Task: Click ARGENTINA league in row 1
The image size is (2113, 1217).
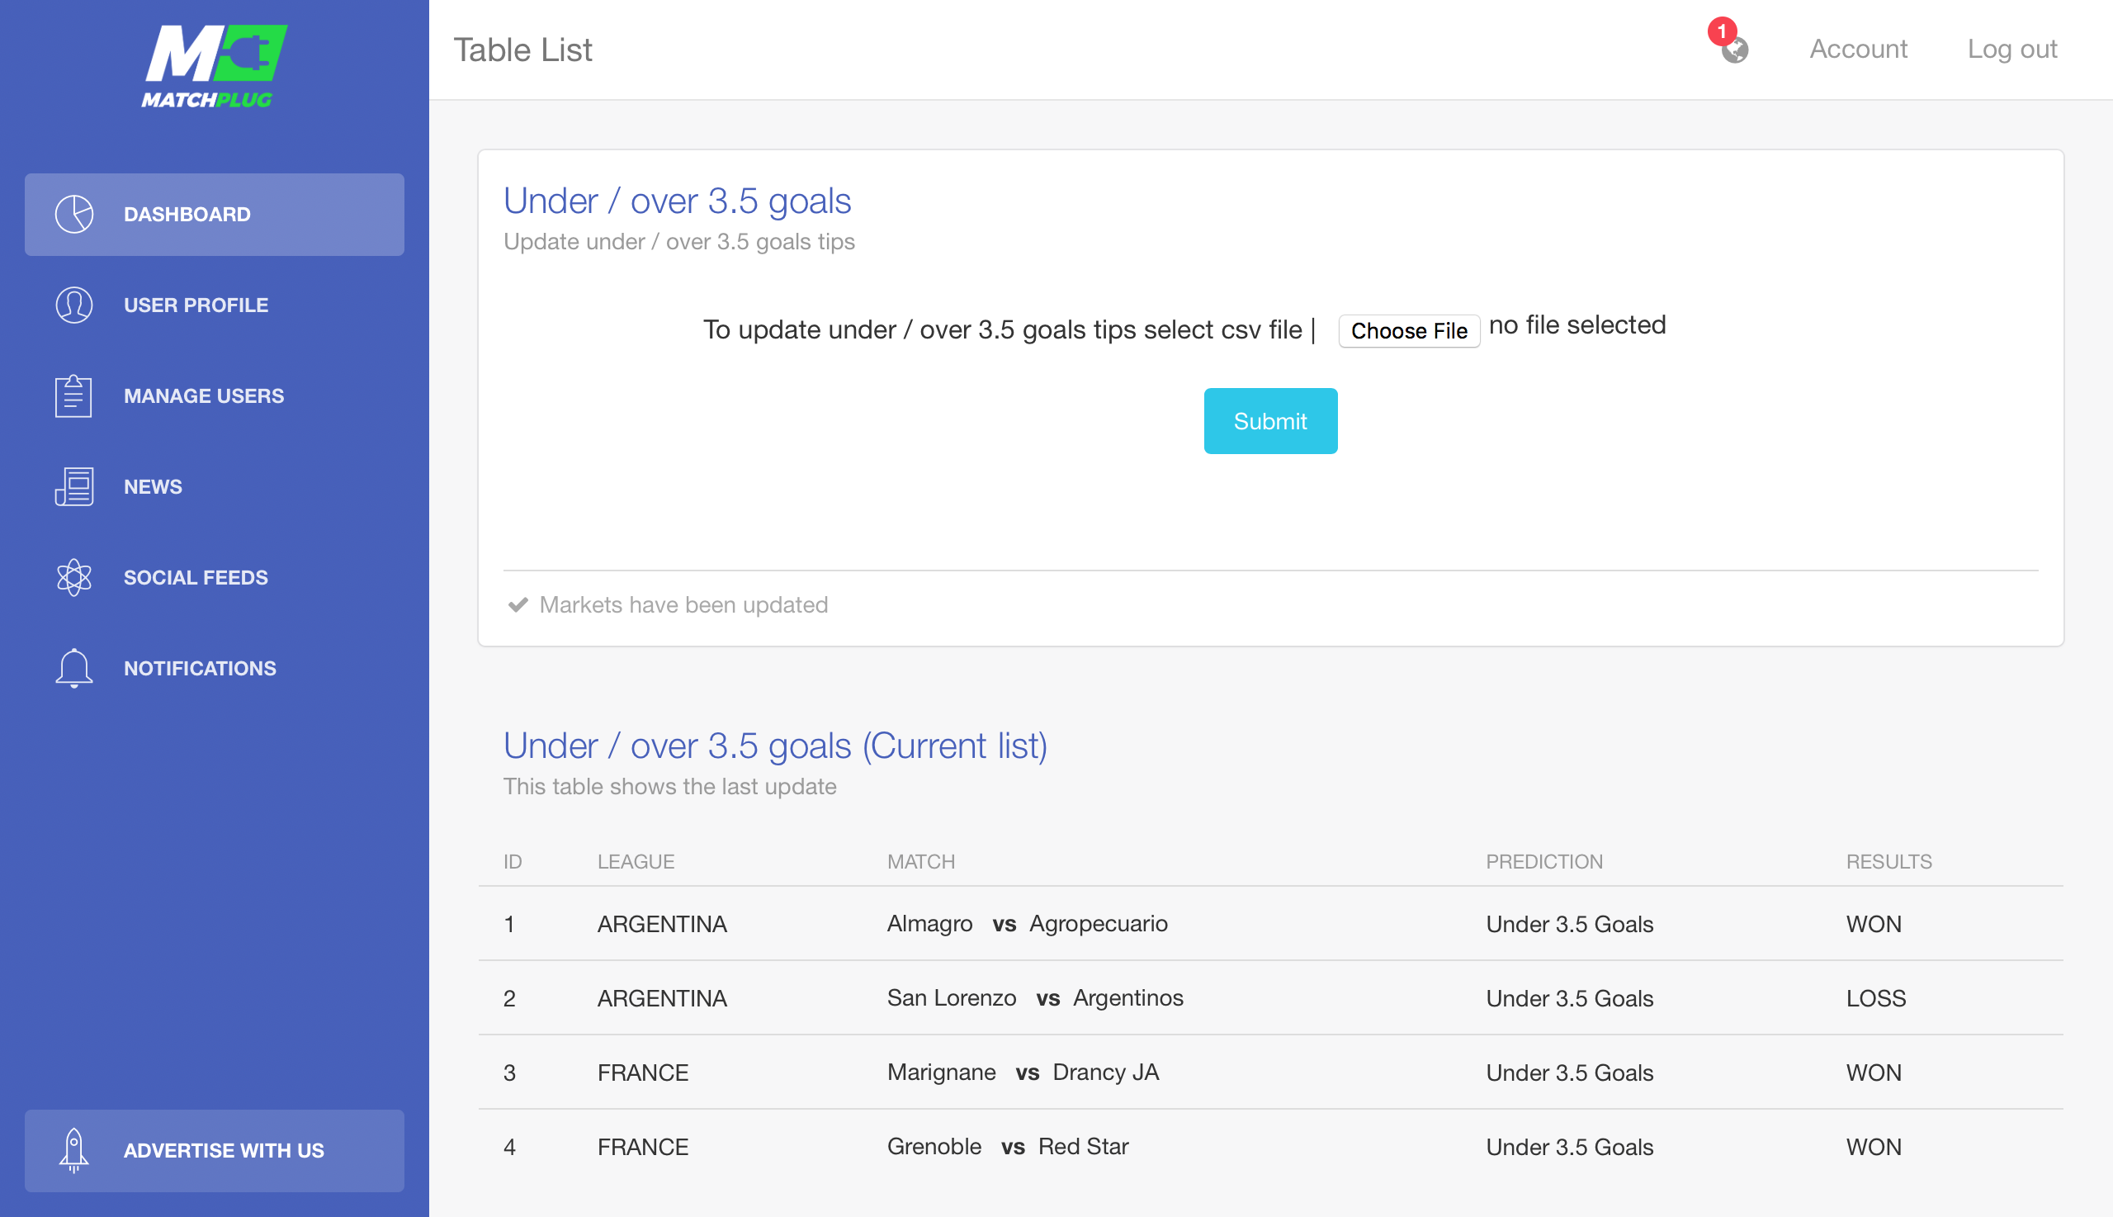Action: 663,925
